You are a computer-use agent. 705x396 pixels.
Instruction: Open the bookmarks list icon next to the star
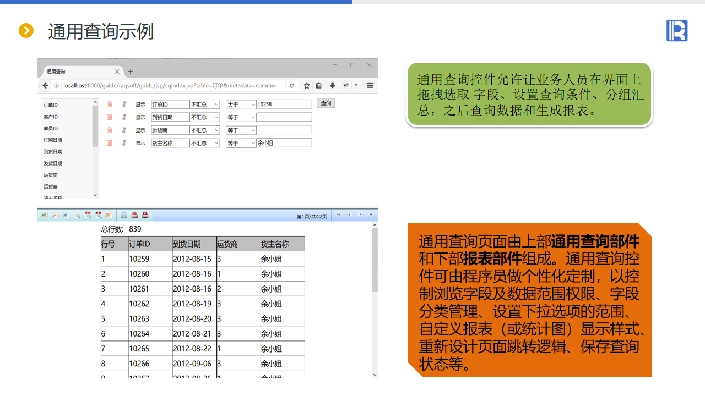click(x=318, y=85)
